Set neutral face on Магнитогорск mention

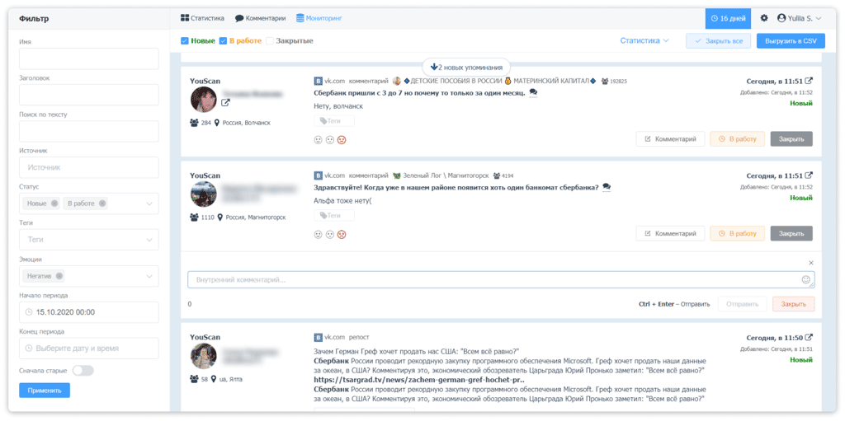(330, 234)
